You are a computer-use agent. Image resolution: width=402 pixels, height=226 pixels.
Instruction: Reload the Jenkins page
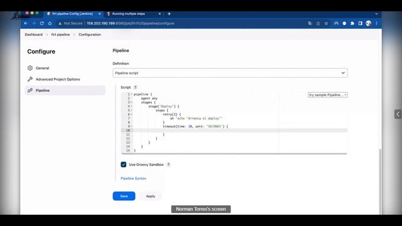(x=42, y=23)
